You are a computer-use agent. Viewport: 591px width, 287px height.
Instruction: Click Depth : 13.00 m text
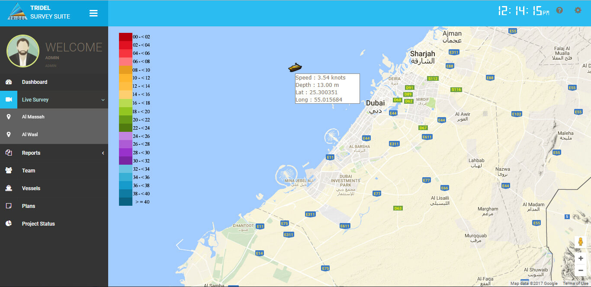[x=317, y=85]
